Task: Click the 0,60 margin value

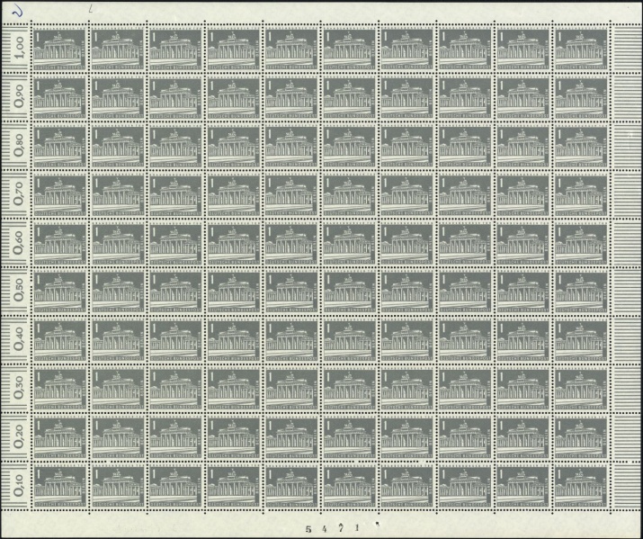Action: pos(19,242)
